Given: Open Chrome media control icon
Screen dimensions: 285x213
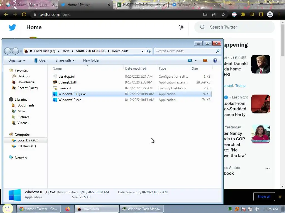Looking at the screenshot, I should [x=252, y=14].
